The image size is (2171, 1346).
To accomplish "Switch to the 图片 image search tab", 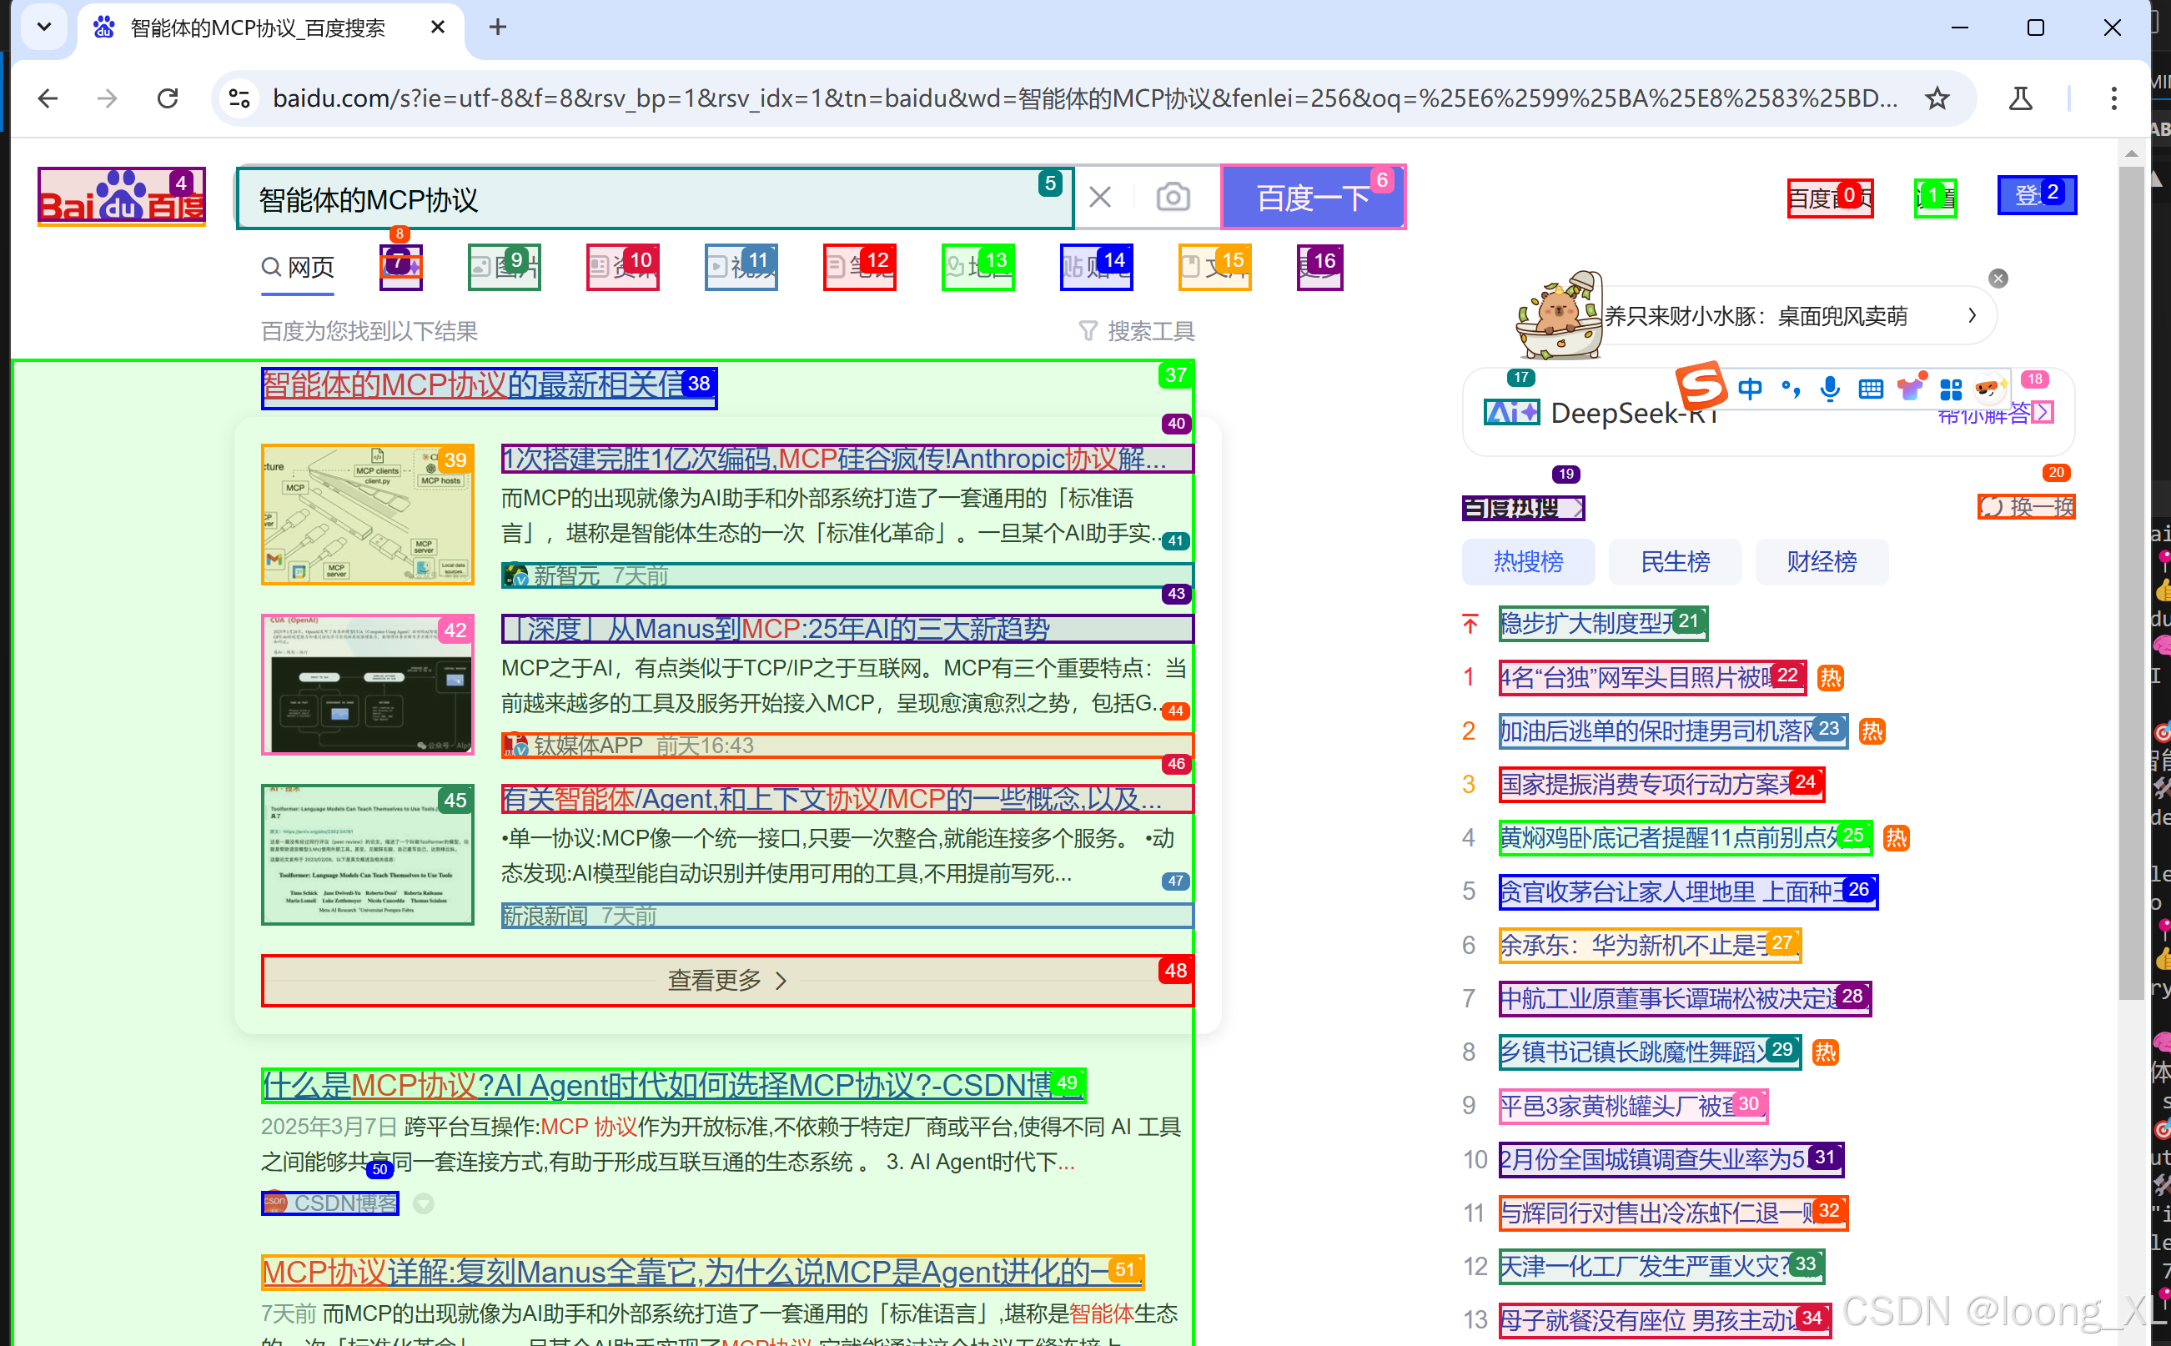I will pyautogui.click(x=503, y=267).
